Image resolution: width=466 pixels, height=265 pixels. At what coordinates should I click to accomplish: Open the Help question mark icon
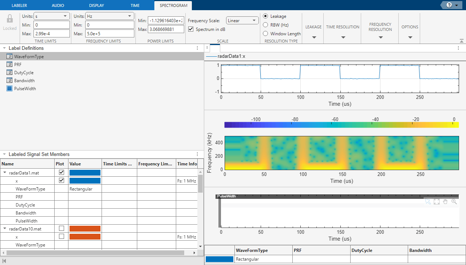point(449,5)
